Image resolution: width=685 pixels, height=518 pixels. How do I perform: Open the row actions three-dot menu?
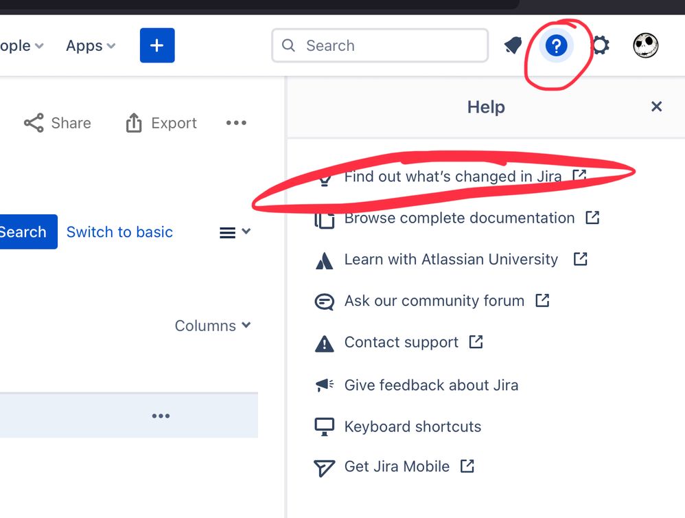(x=161, y=416)
